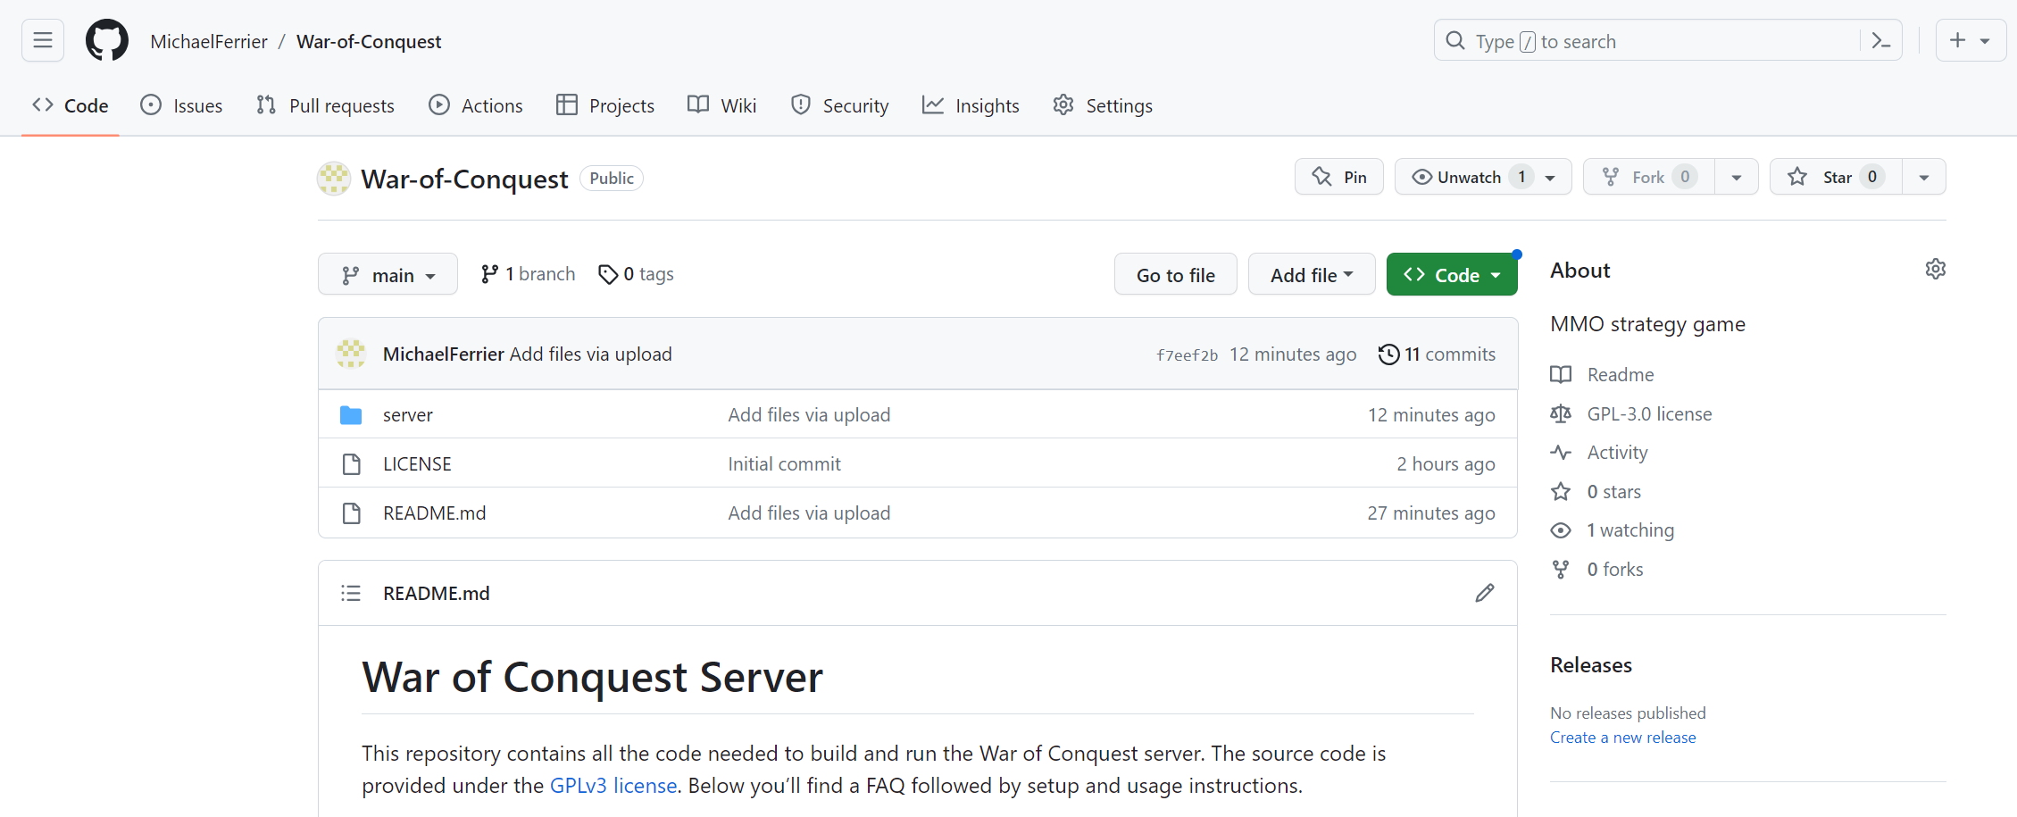2017x817 pixels.
Task: View the Insights tab
Action: (x=971, y=105)
